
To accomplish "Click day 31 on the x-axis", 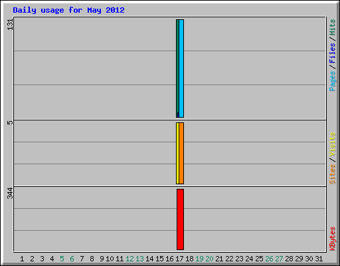I will point(319,259).
